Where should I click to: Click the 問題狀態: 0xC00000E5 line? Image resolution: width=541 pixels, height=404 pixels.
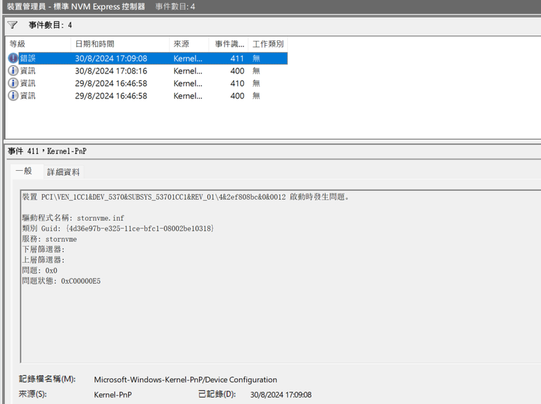pyautogui.click(x=62, y=280)
